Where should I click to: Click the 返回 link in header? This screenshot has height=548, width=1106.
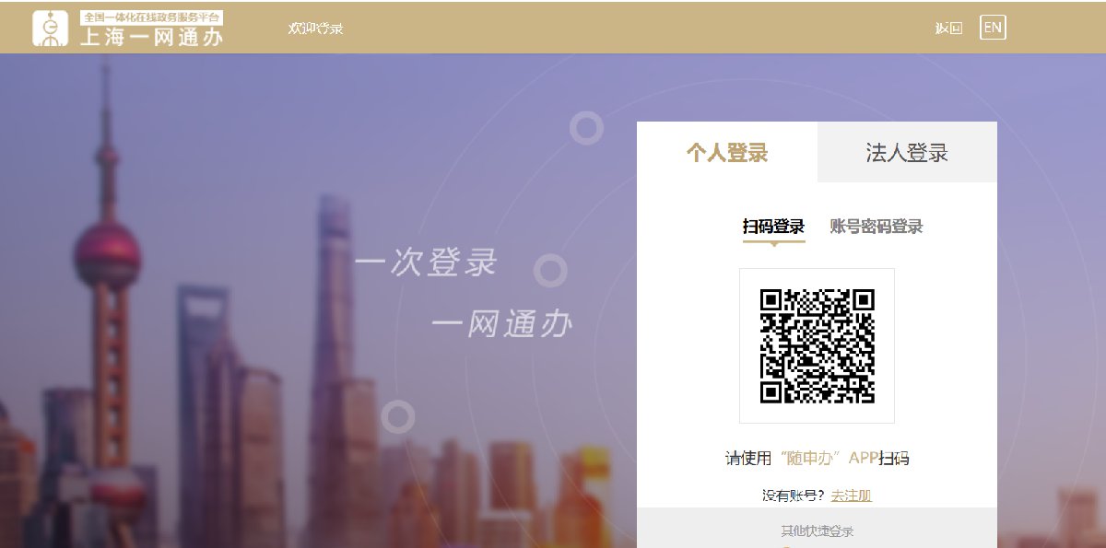(948, 29)
